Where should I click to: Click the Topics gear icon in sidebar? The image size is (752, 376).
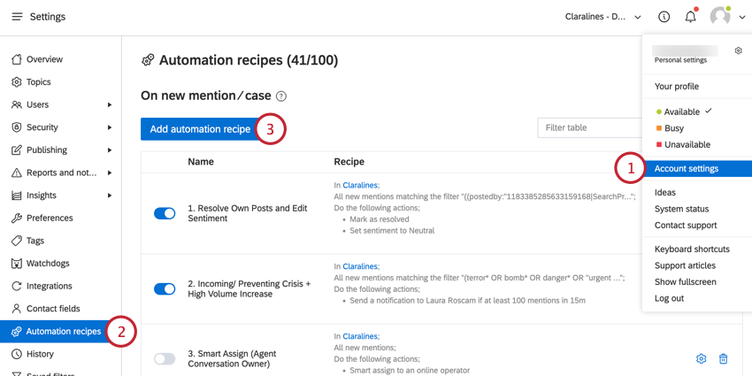click(17, 82)
